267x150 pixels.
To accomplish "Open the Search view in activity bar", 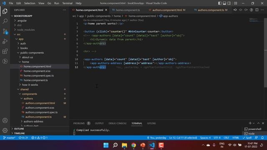I will coord(5,21).
